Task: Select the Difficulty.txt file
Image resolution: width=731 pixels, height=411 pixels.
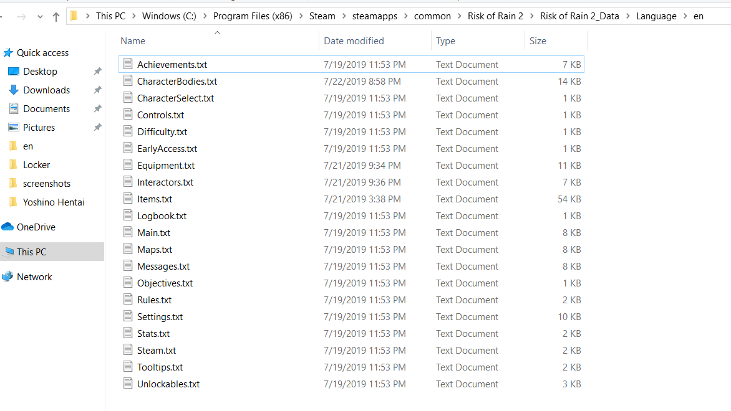Action: point(162,132)
